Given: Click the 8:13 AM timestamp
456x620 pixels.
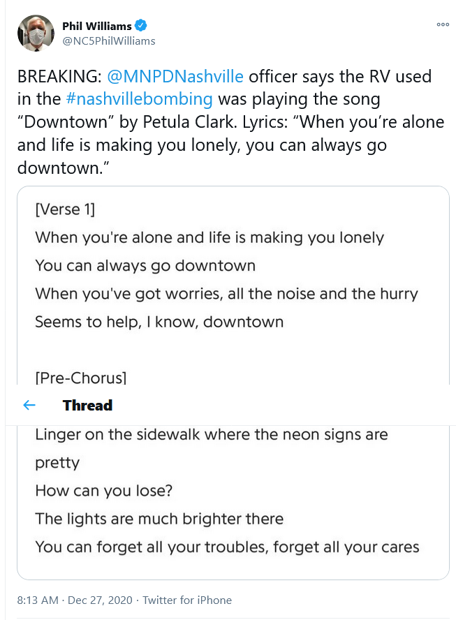Looking at the screenshot, I should [x=38, y=600].
